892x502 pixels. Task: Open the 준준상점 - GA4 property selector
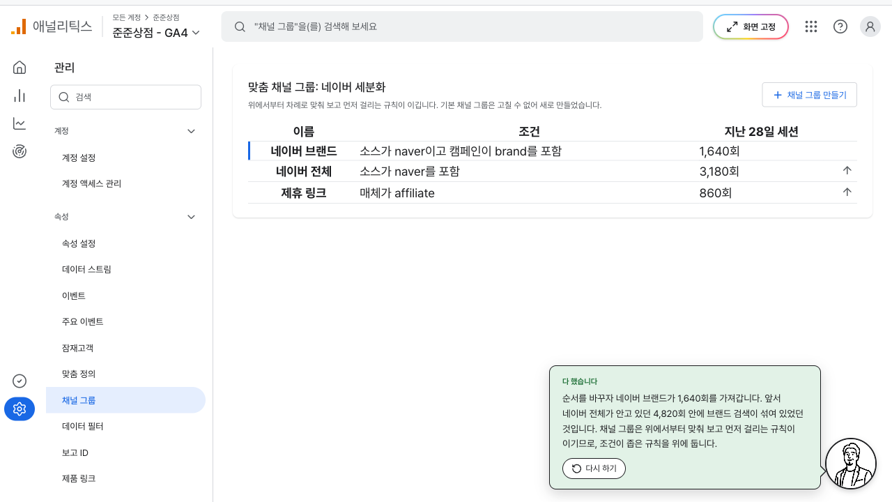click(x=156, y=32)
